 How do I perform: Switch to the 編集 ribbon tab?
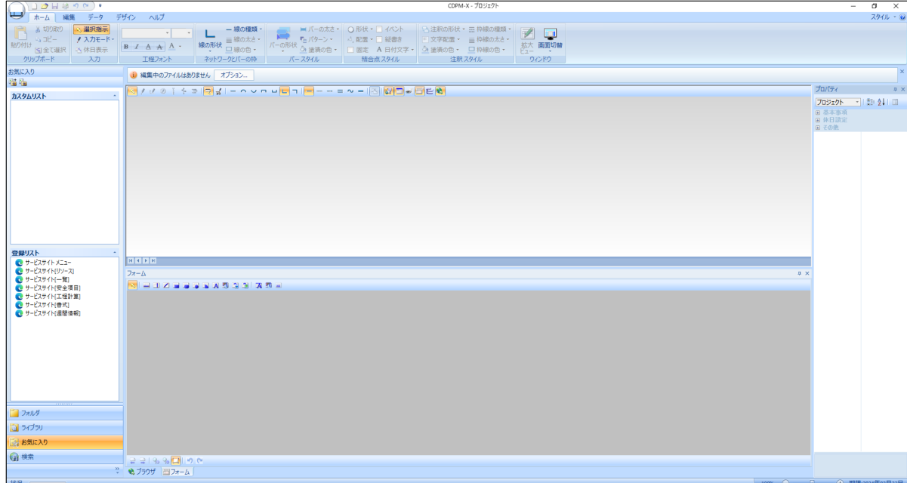[x=68, y=17]
